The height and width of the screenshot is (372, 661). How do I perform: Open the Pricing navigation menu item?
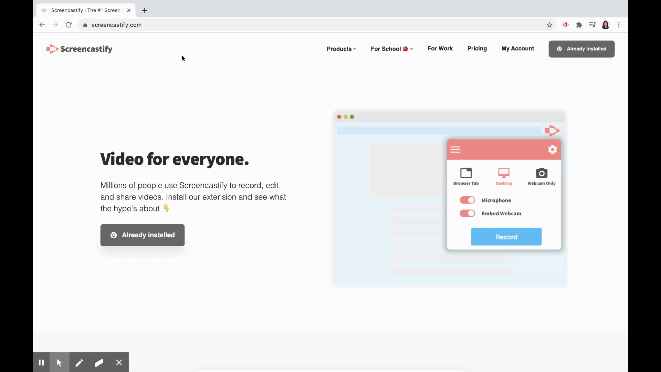tap(477, 48)
